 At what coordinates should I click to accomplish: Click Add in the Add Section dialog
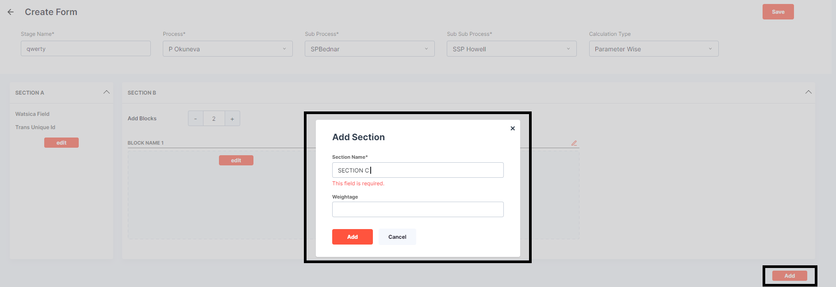coord(352,237)
